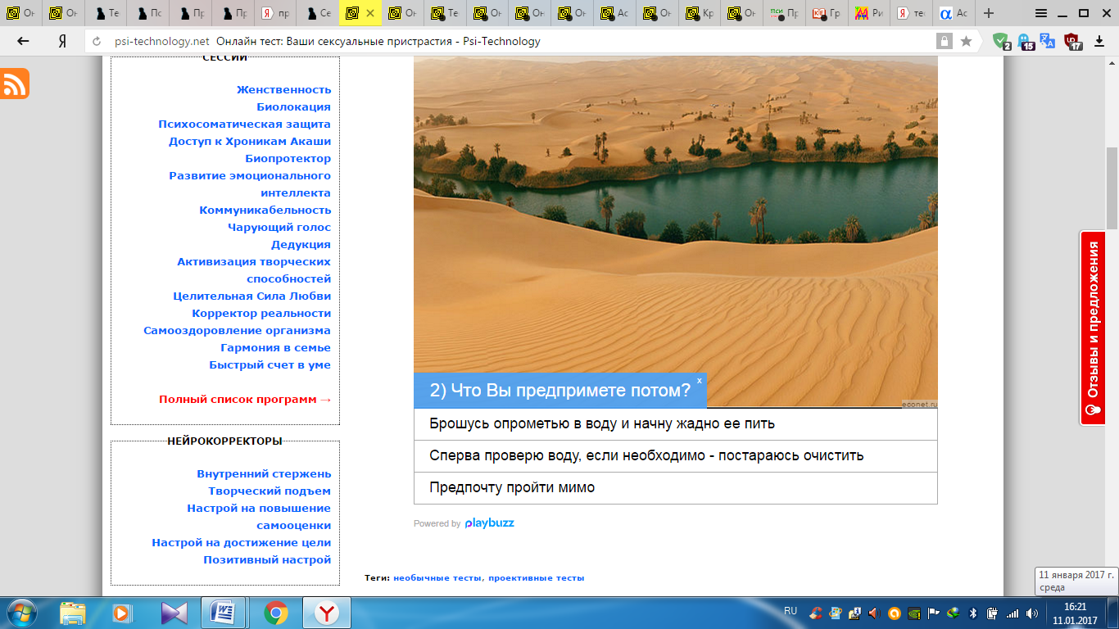Screen dimensions: 1119x629
Task: Open the 'Биолокация' session link
Action: [x=293, y=107]
